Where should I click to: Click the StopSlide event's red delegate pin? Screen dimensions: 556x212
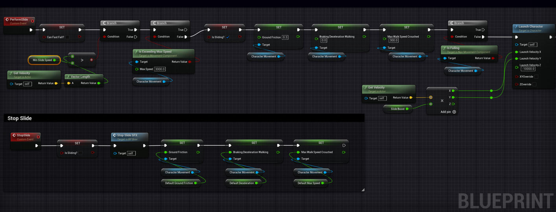pos(38,137)
